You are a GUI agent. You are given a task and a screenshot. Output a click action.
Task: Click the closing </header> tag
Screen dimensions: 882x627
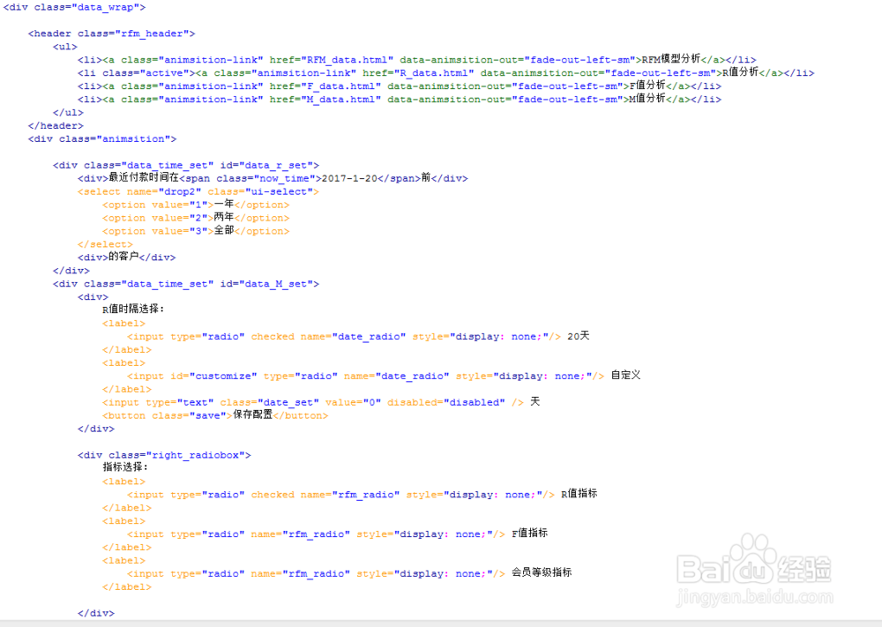pos(56,126)
